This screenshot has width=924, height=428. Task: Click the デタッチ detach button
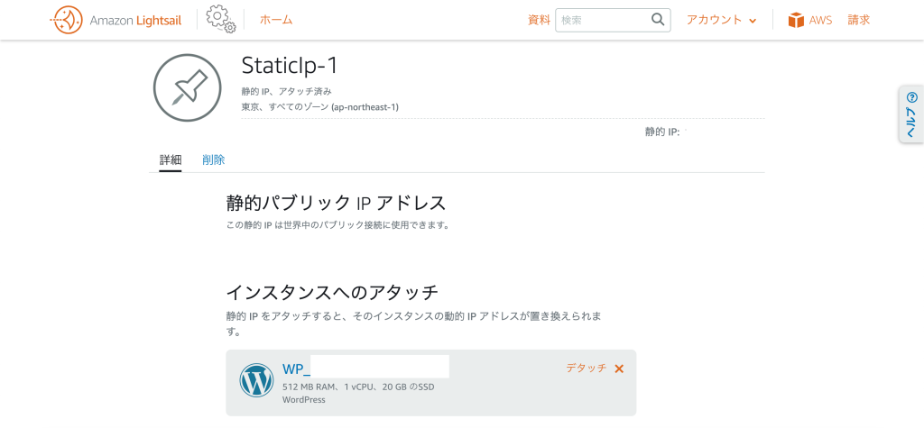pyautogui.click(x=586, y=369)
